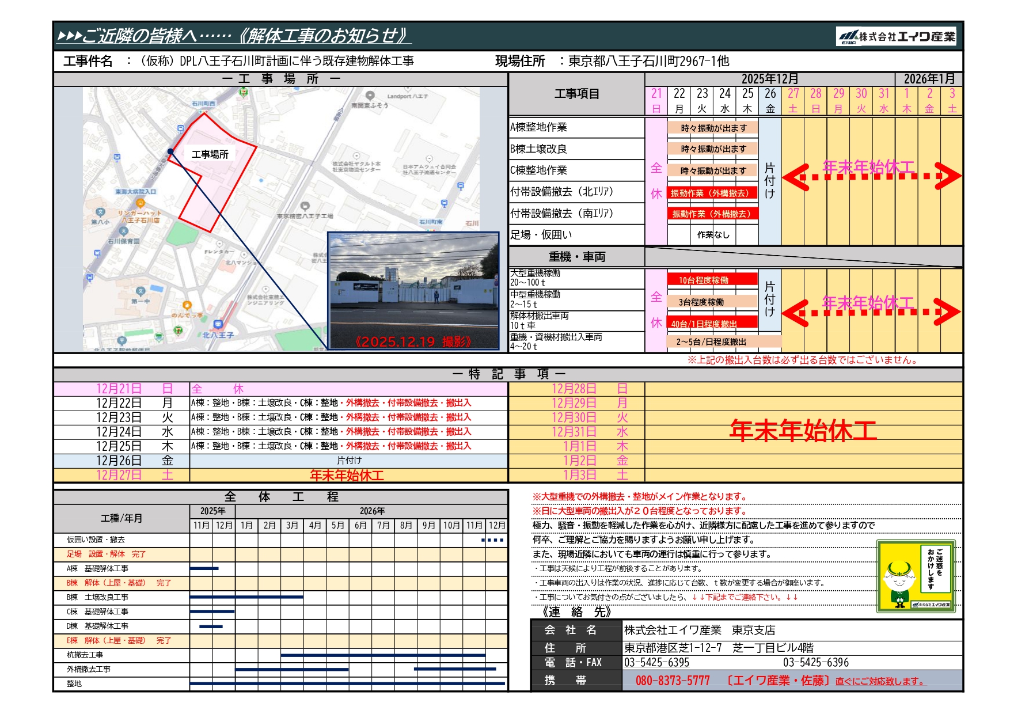Click the red 10台程度稼働 schedule bar
Viewport: 1010px width, 714px height.
712,280
